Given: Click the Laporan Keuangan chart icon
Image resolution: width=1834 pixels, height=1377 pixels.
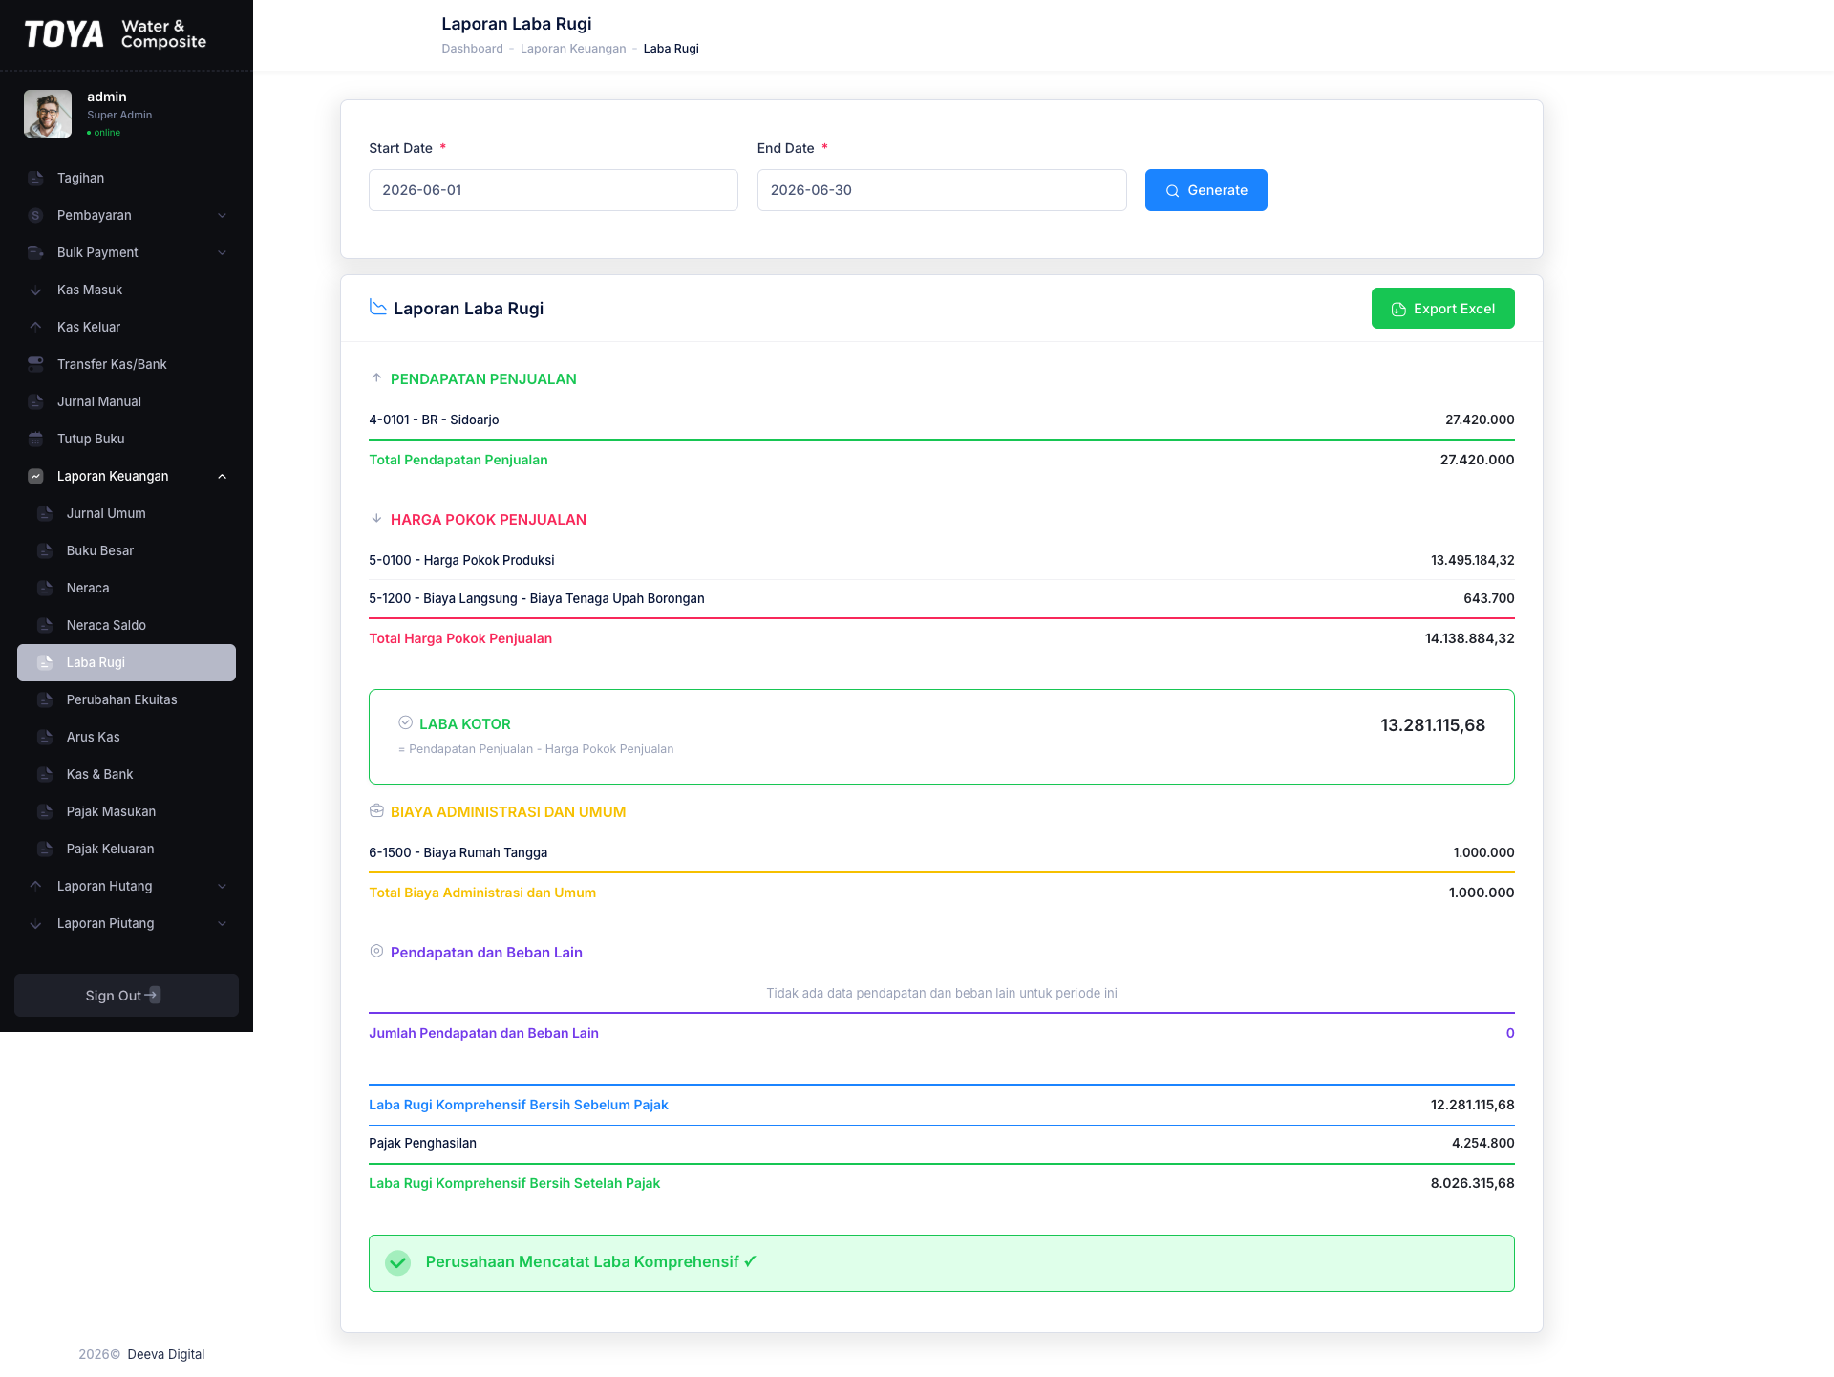Looking at the screenshot, I should tap(35, 476).
